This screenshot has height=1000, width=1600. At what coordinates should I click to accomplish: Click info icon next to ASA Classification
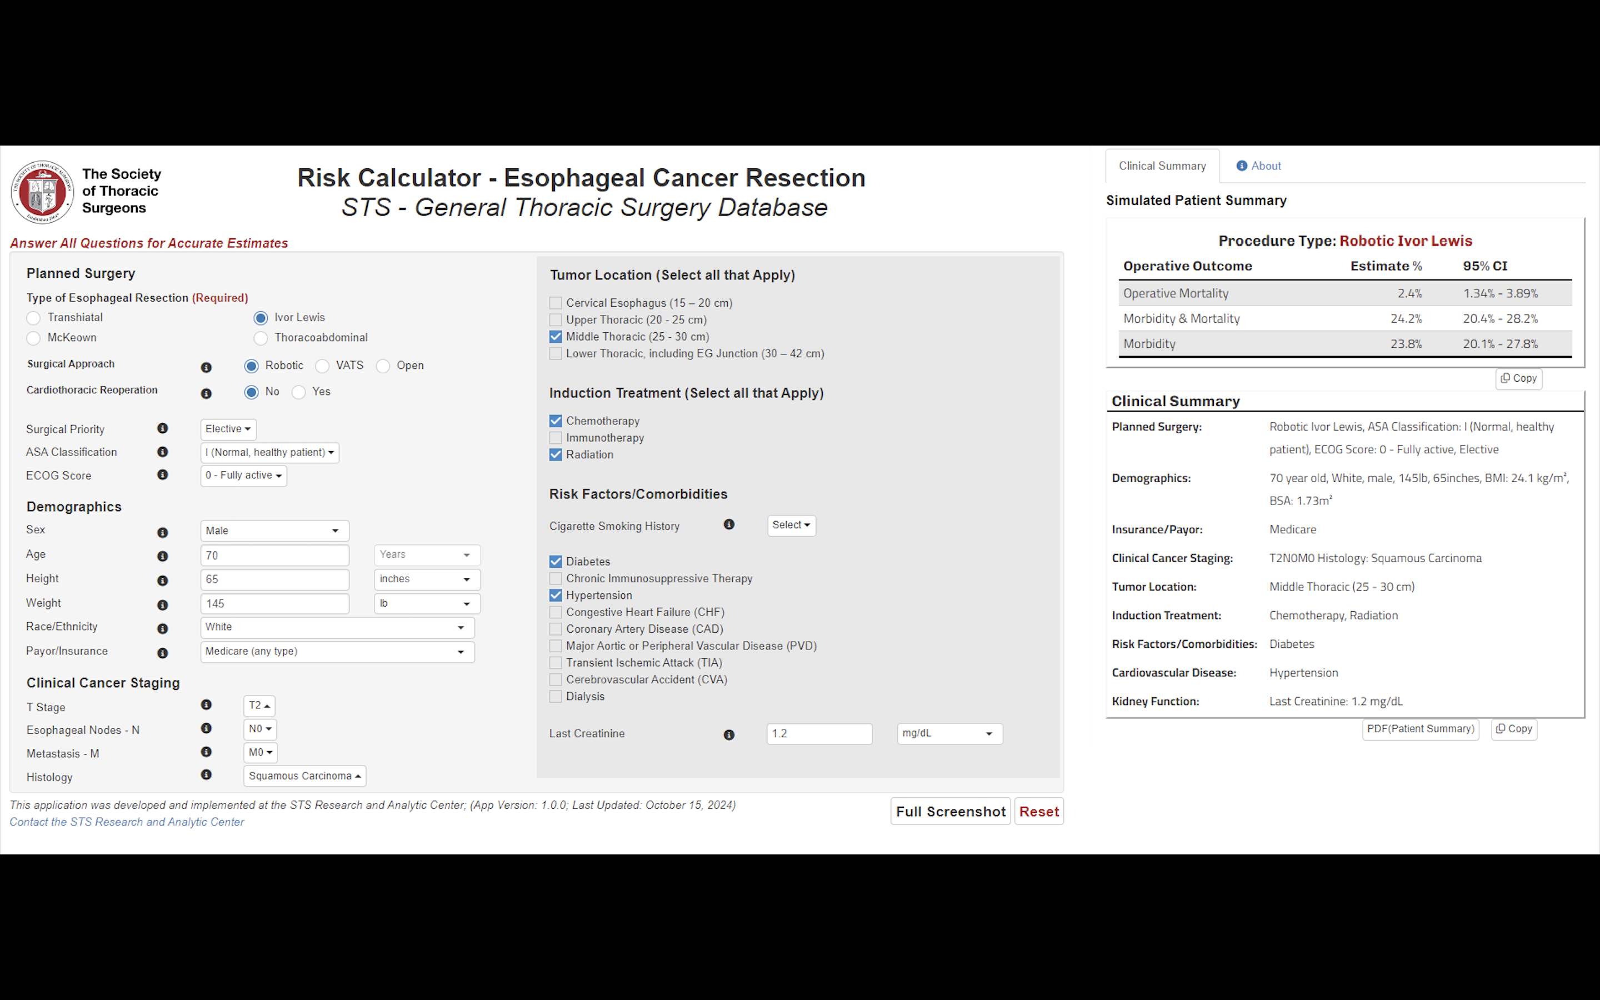[163, 452]
